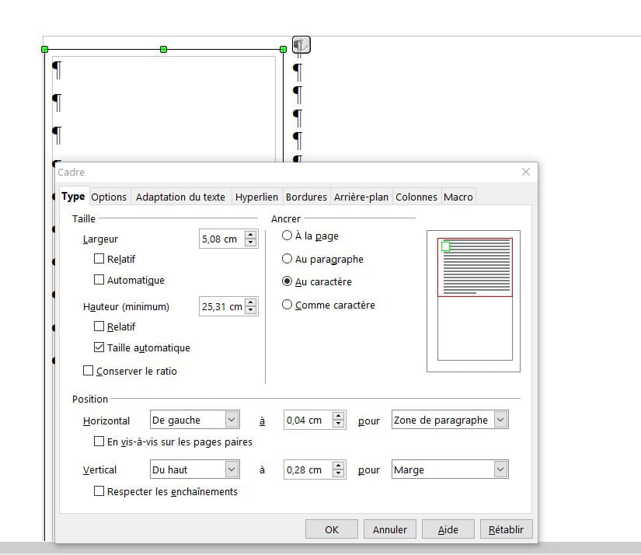This screenshot has height=555, width=641.
Task: Click the Largeur value field
Action: pyautogui.click(x=221, y=239)
